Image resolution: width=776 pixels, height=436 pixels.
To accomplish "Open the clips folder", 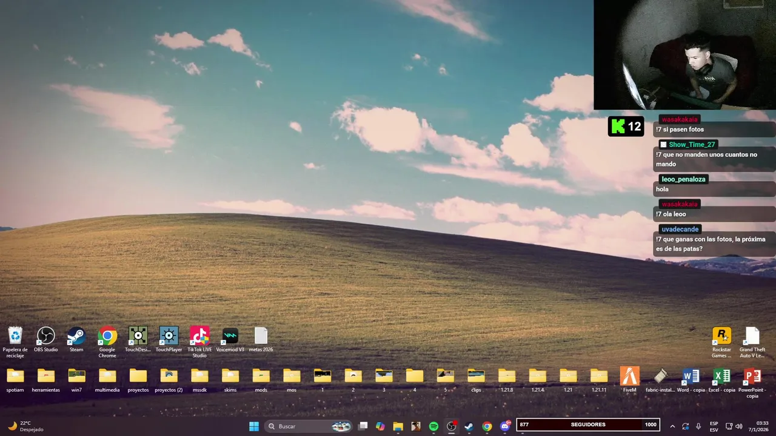I will tap(476, 380).
